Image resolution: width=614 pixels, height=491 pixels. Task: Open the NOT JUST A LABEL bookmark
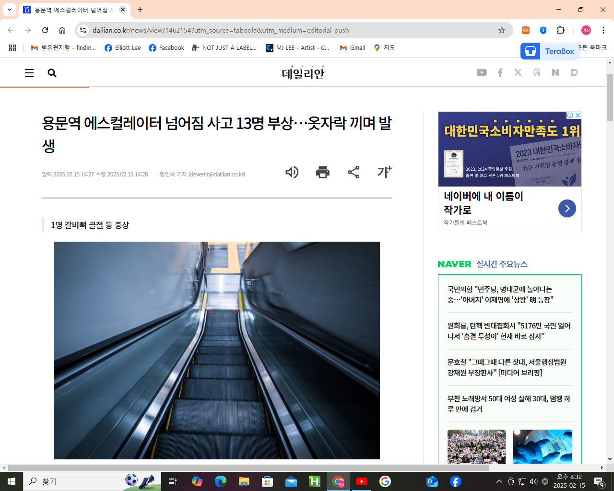click(x=224, y=48)
